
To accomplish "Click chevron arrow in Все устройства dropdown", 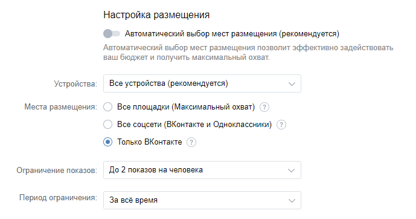I will 292,84.
